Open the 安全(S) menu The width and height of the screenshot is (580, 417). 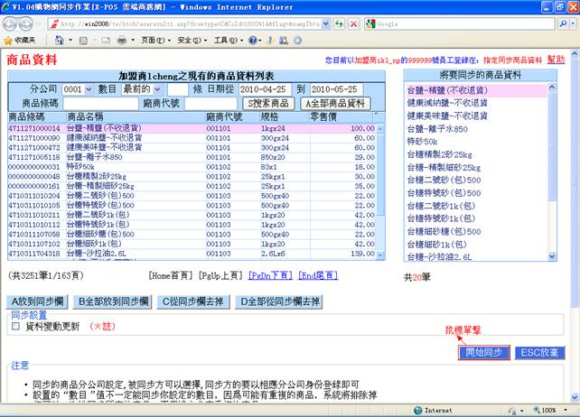pos(189,41)
